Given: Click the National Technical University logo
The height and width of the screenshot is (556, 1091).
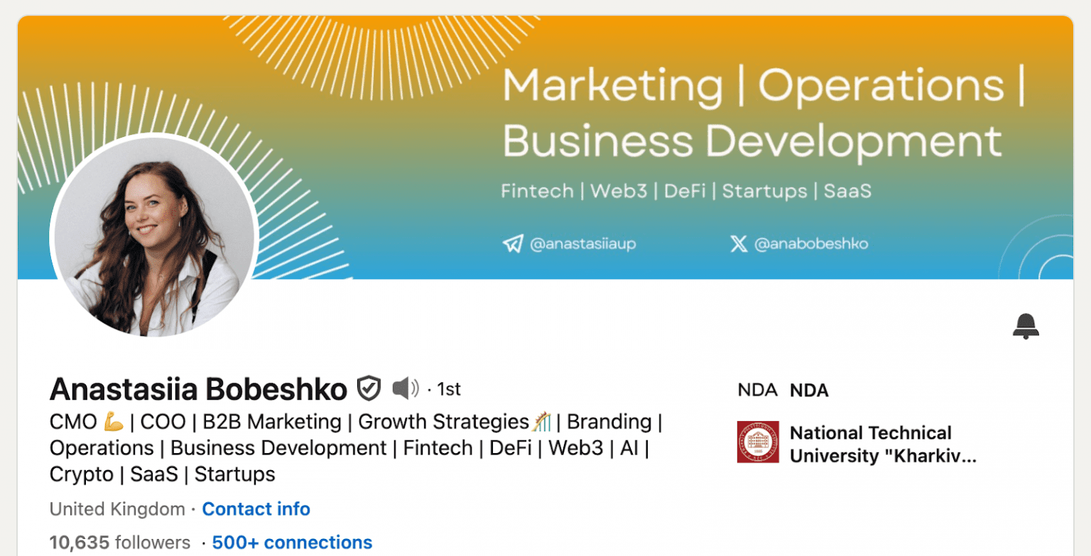Looking at the screenshot, I should 757,442.
